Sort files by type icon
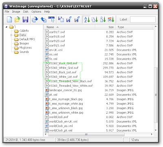The width and height of the screenshot is (163, 147). tap(95, 20)
